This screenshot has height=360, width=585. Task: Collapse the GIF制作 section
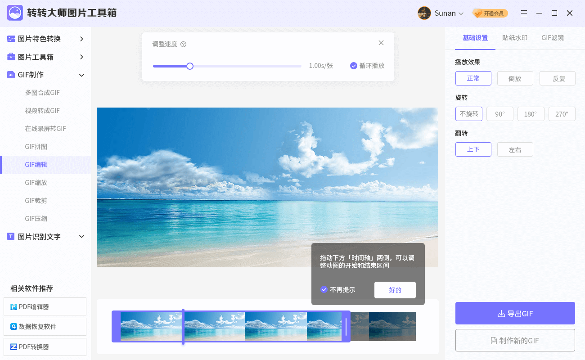tap(81, 75)
